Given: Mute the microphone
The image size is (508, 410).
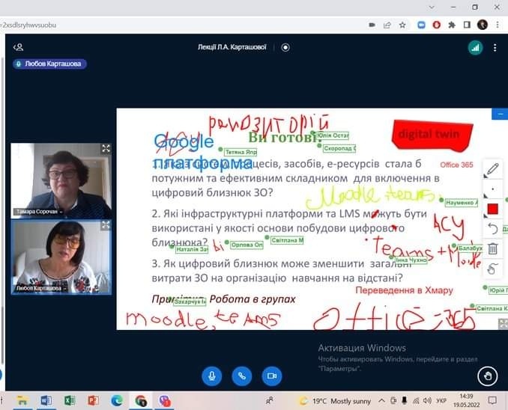Looking at the screenshot, I should (x=211, y=376).
